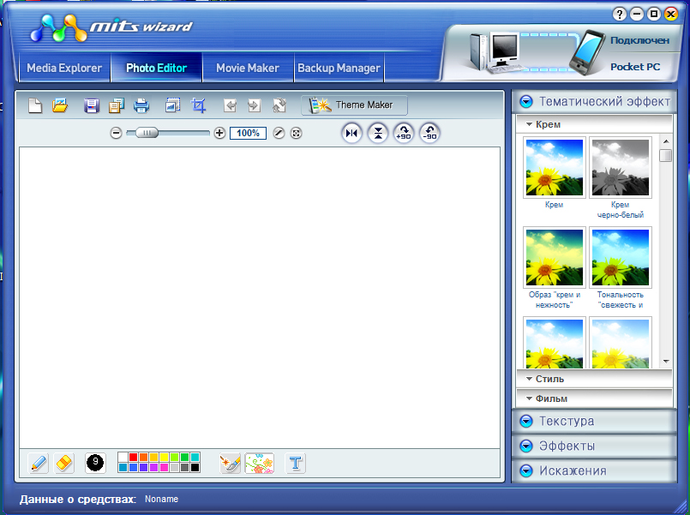Select the Eraser tool
The width and height of the screenshot is (690, 515).
click(63, 463)
